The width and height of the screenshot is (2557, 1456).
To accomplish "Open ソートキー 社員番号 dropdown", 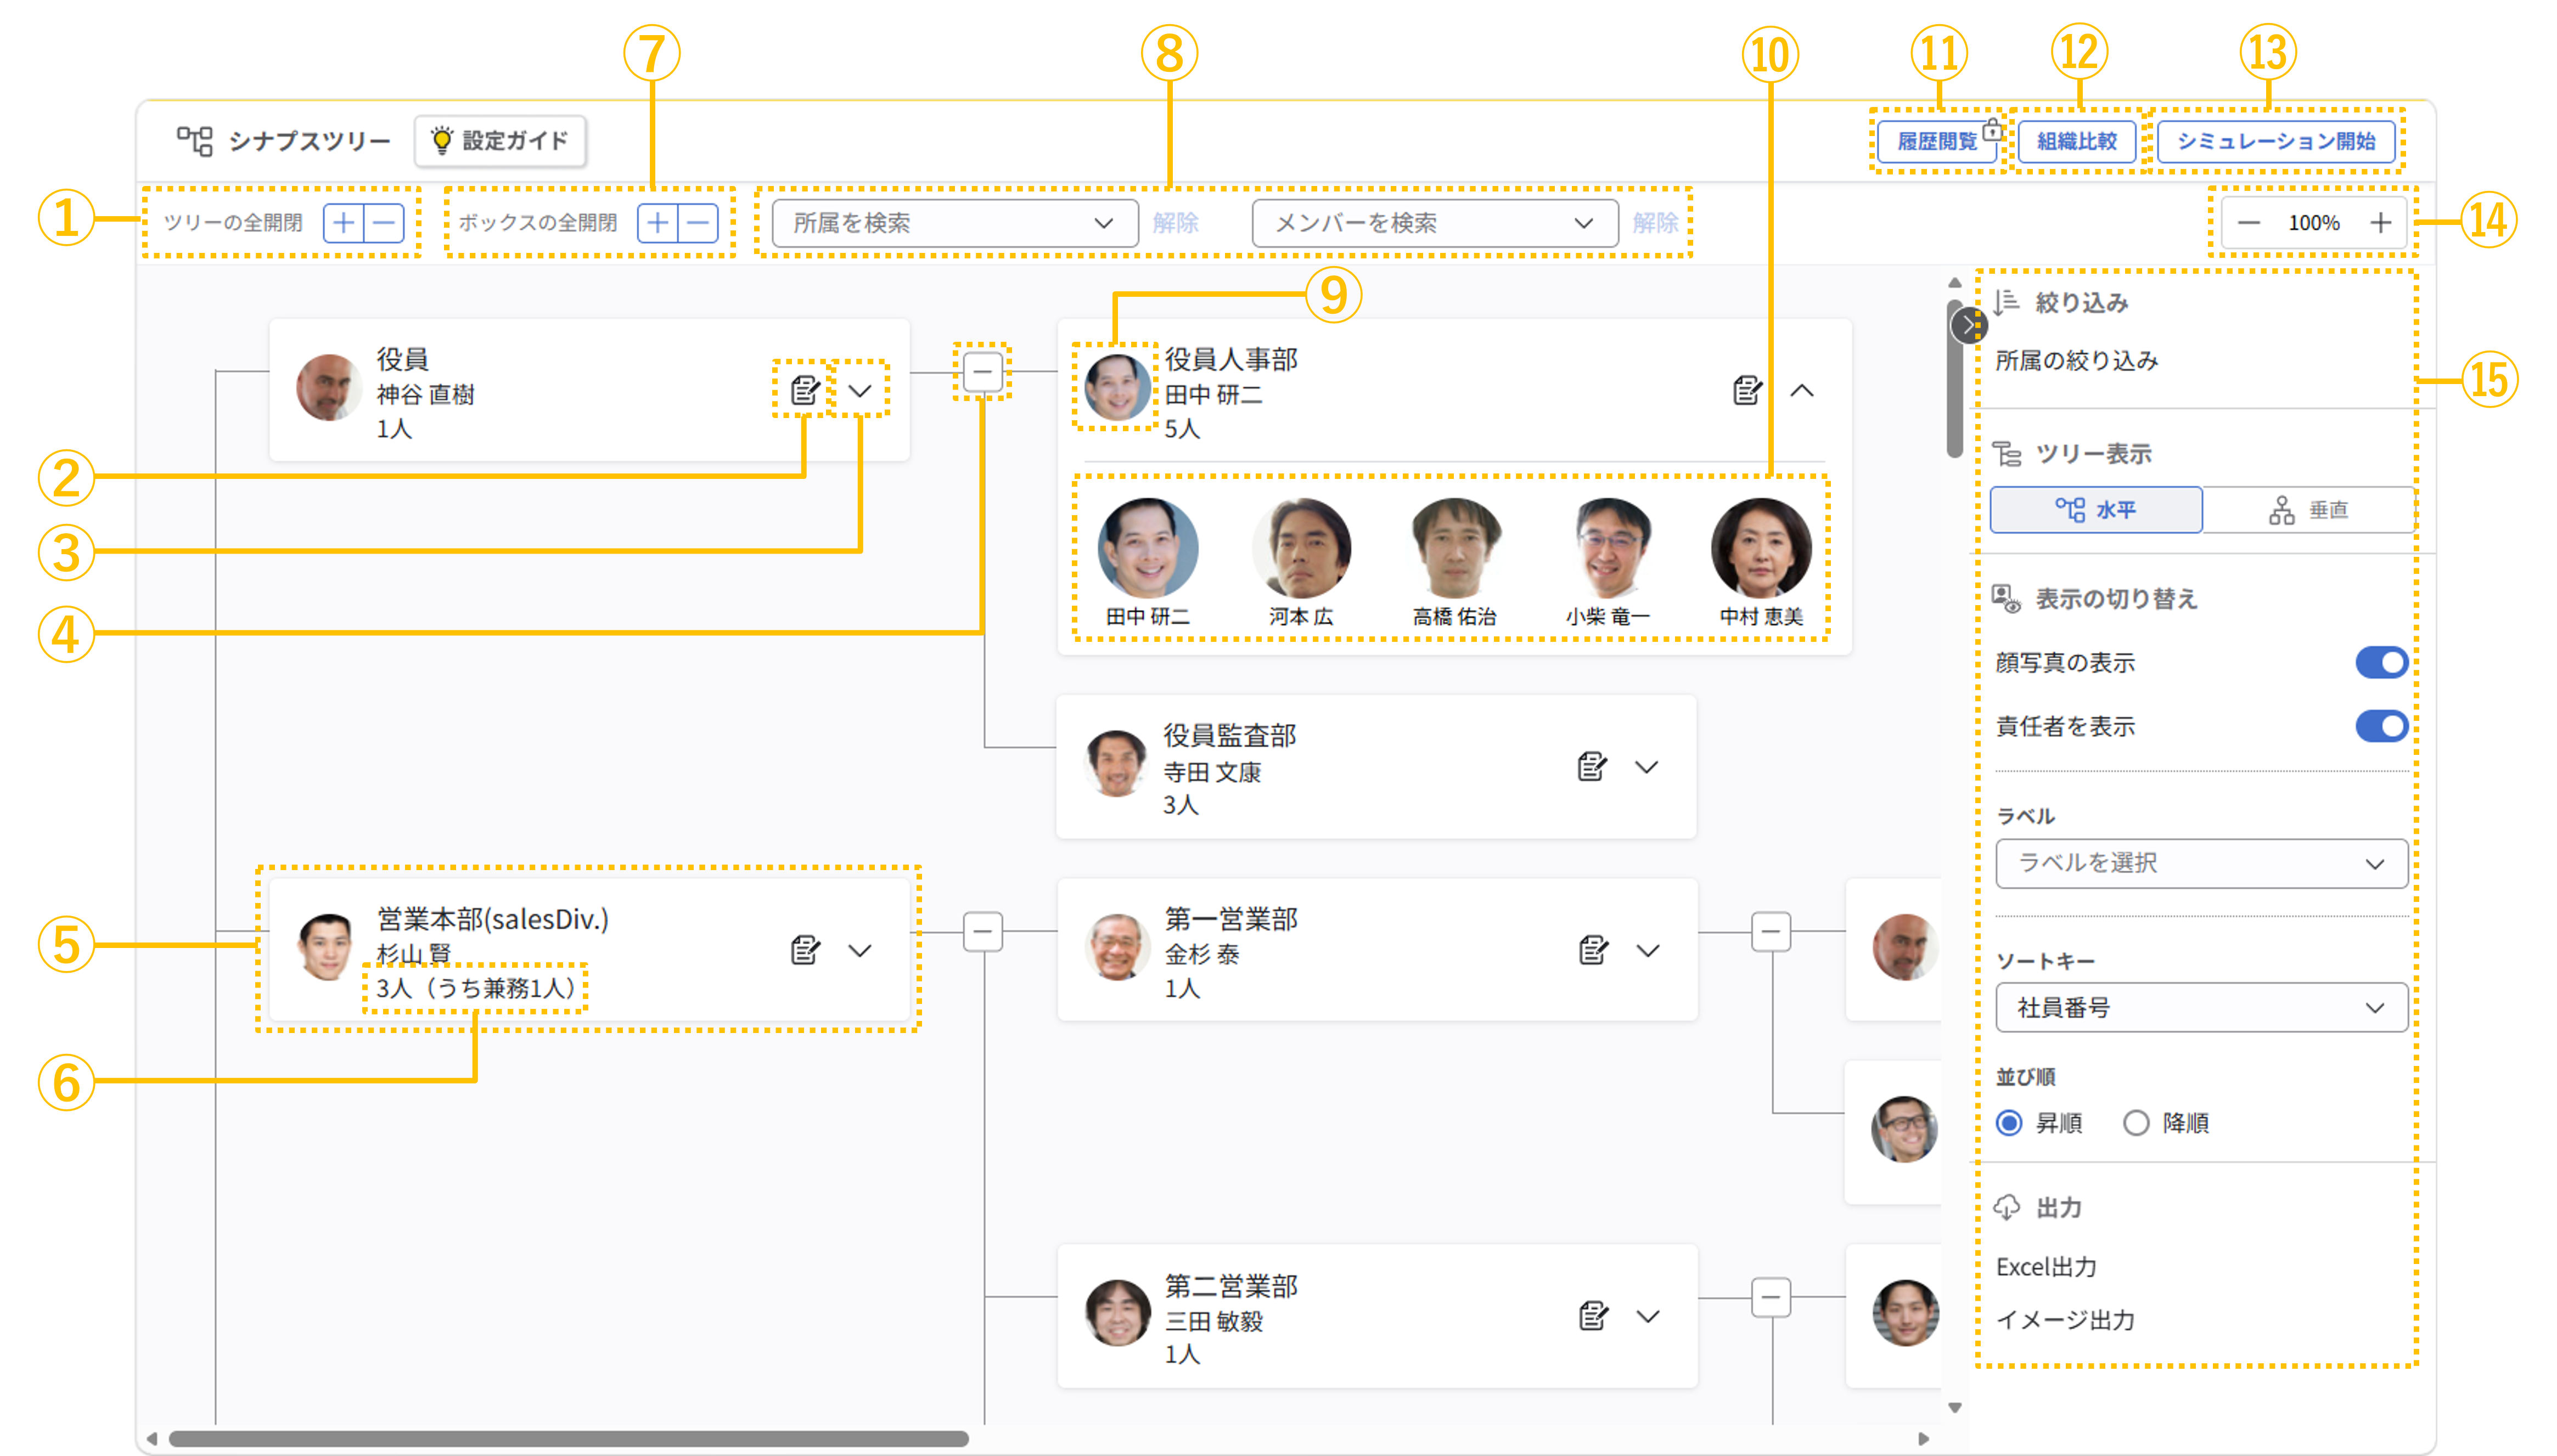I will tap(2201, 1008).
